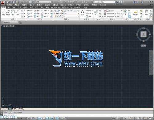Click the WCS dropdown below ViewCube
Viewport: 154px width, 120px height.
click(x=144, y=45)
